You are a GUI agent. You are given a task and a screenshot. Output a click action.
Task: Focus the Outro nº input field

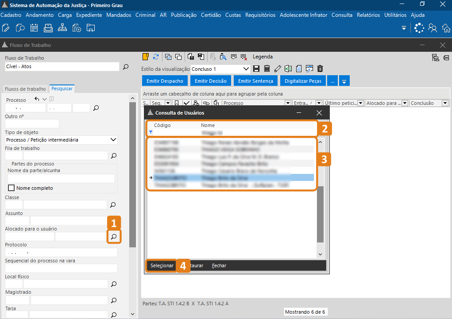pos(32,123)
